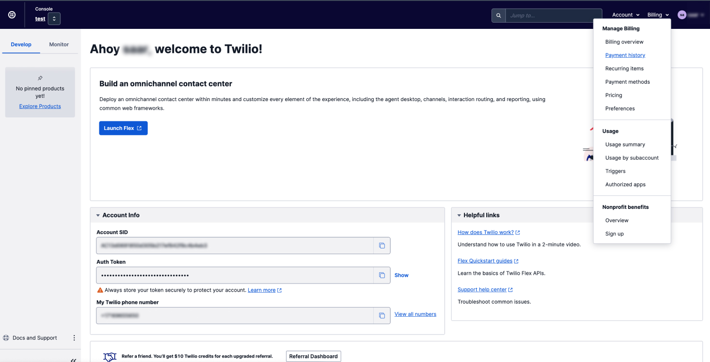Copy the Auth Token value
Screen dimensions: 710x362
click(382, 275)
